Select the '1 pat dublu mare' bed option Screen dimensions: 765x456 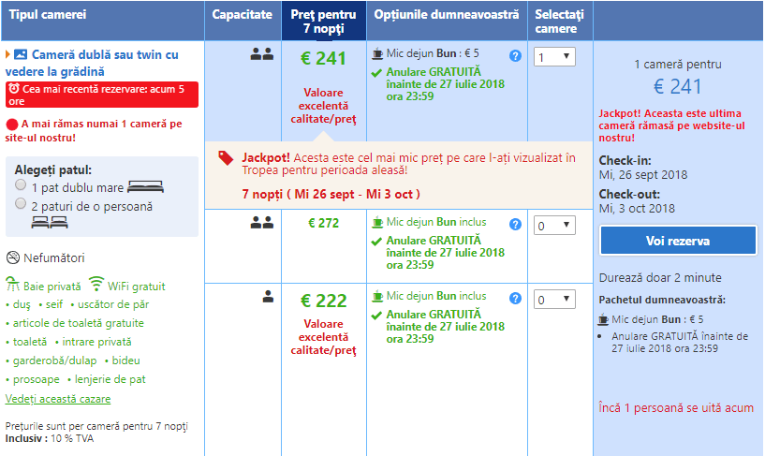(21, 185)
